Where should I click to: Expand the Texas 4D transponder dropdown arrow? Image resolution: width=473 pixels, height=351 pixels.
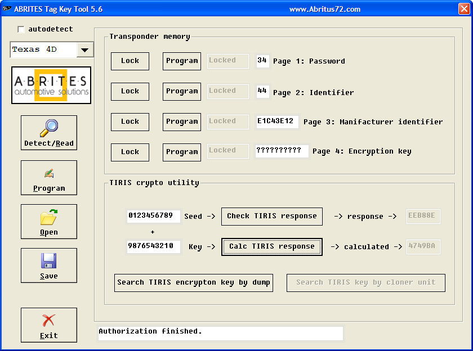tap(85, 49)
